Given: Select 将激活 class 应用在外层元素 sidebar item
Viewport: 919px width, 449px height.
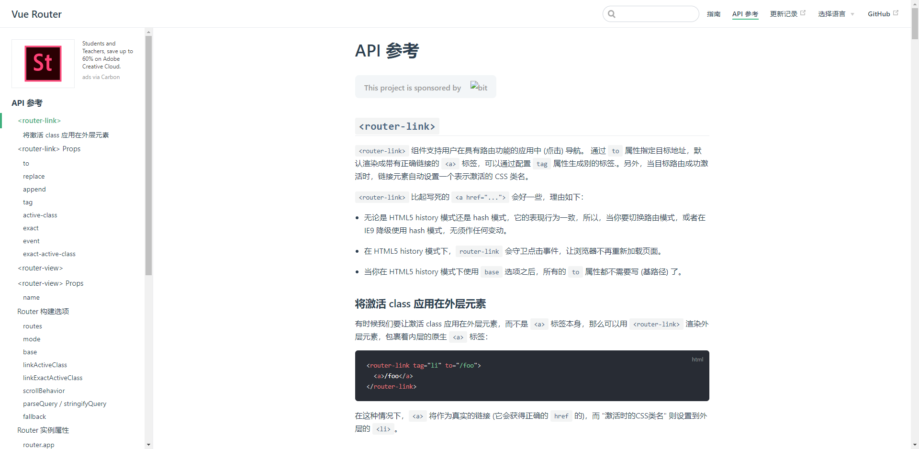Looking at the screenshot, I should (x=66, y=135).
